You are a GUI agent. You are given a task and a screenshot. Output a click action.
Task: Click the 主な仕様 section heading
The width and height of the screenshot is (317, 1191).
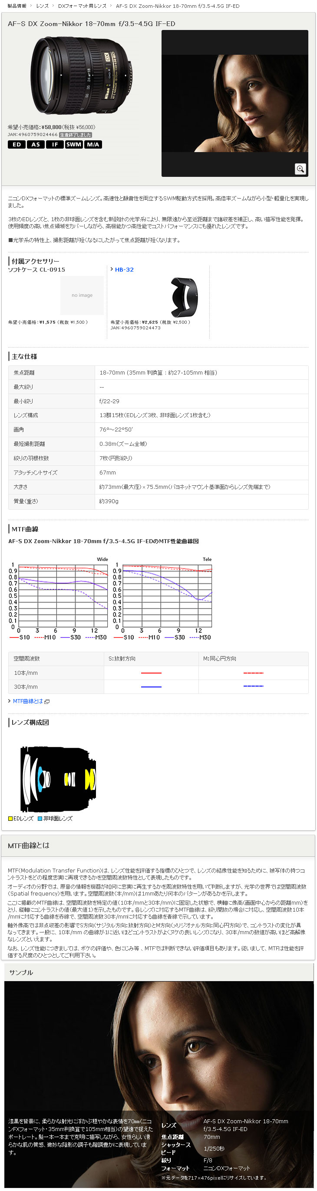click(x=24, y=356)
